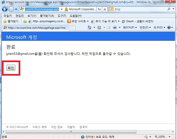Image resolution: width=177 pixels, height=139 pixels.
Task: Open the 페이지(P) command bar menu
Action: (x=130, y=27)
